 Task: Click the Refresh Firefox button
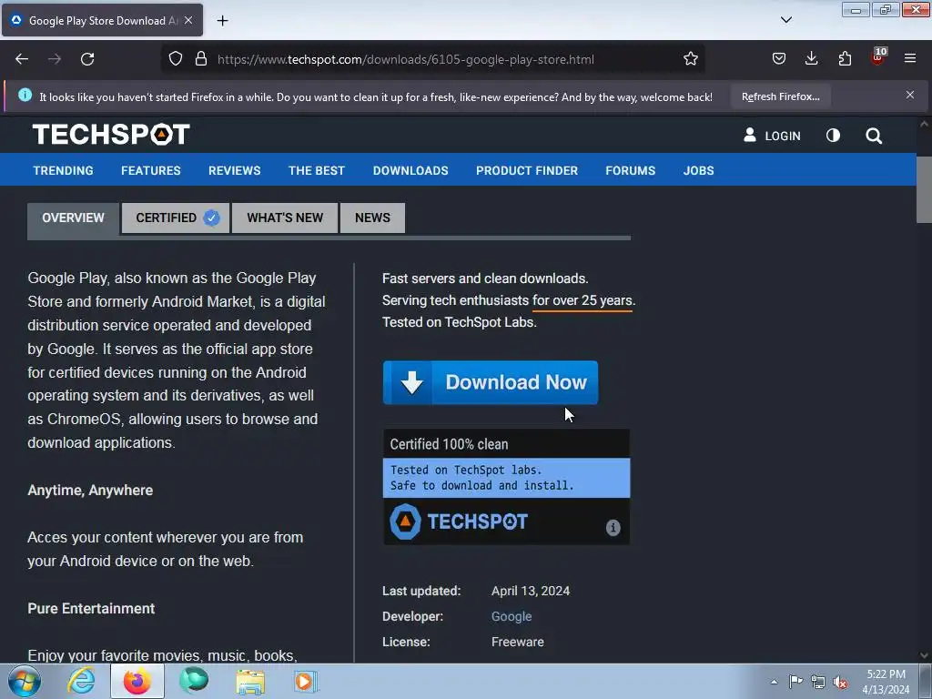click(x=780, y=96)
